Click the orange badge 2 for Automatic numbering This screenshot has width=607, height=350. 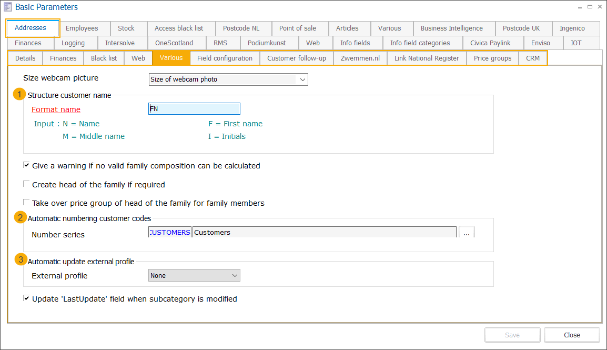click(19, 217)
